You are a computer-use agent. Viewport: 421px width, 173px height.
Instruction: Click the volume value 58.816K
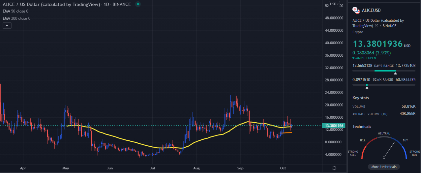(409, 106)
